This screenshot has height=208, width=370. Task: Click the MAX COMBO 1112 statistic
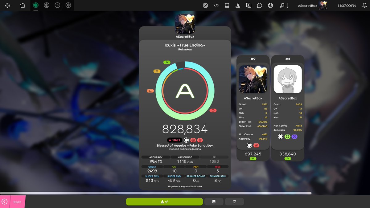point(185,160)
